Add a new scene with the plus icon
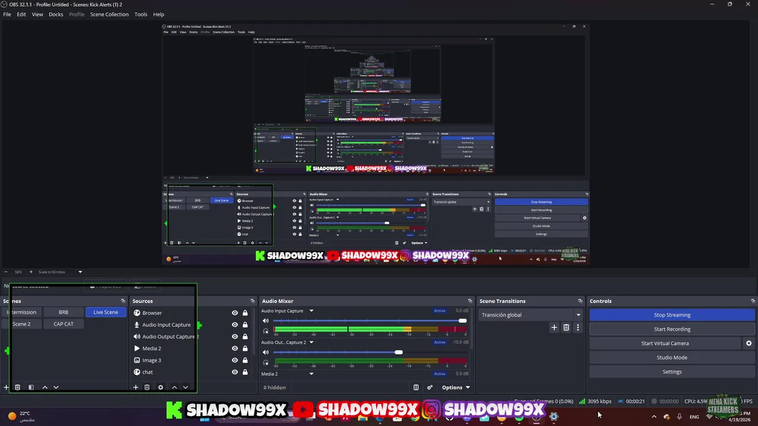This screenshot has height=426, width=758. [x=6, y=388]
